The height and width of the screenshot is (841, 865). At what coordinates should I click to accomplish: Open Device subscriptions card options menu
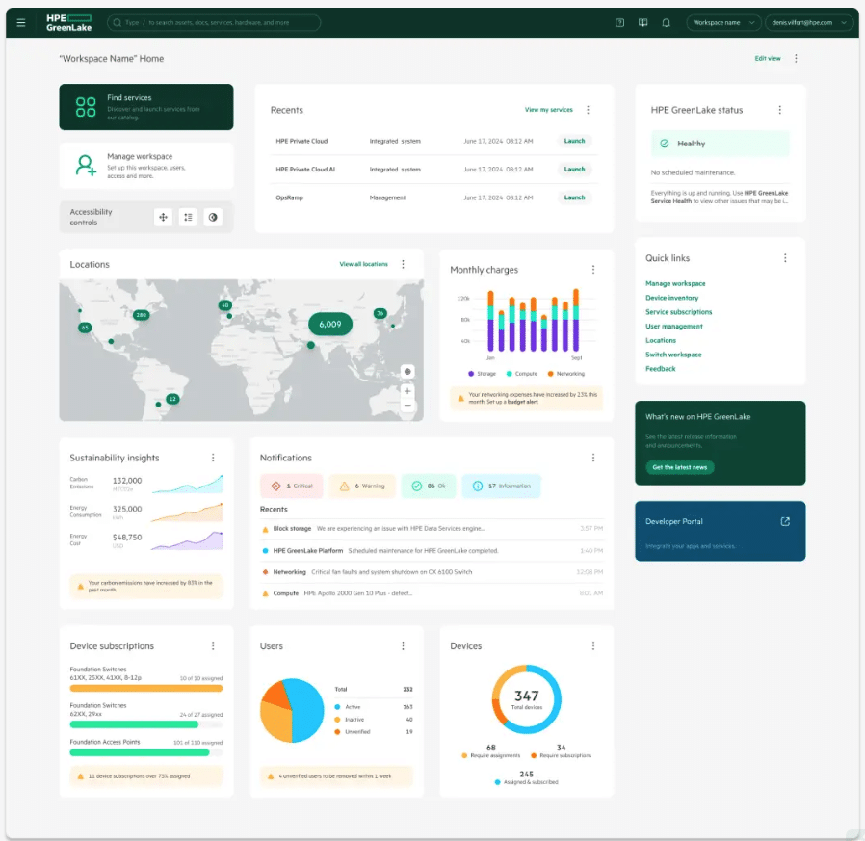(x=213, y=645)
